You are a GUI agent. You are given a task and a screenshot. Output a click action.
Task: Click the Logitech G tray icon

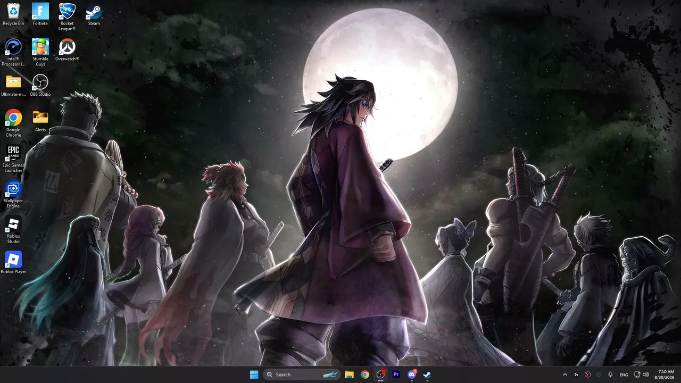(x=576, y=374)
